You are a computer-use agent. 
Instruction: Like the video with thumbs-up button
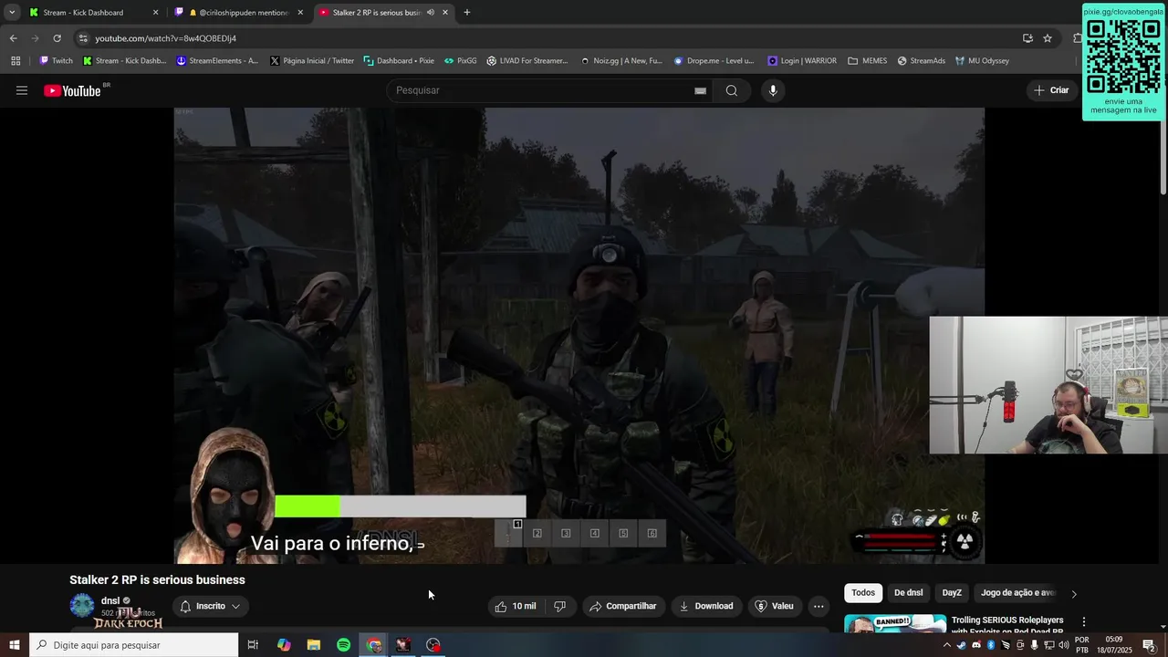click(x=516, y=606)
